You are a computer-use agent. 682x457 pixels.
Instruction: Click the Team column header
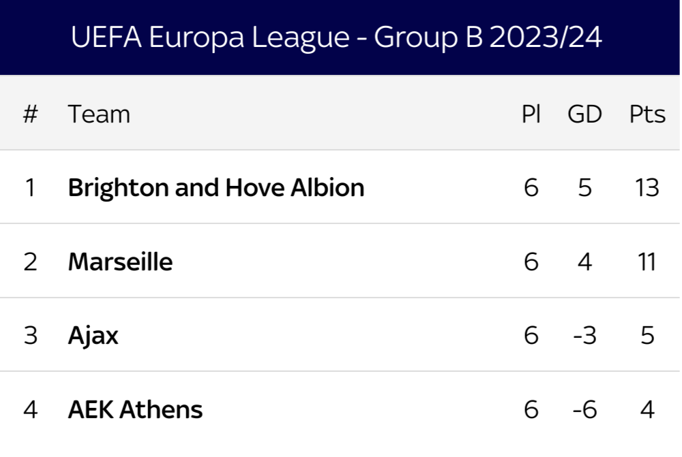pyautogui.click(x=99, y=114)
